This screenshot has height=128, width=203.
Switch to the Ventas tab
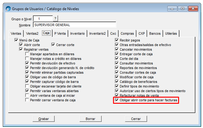16,33
